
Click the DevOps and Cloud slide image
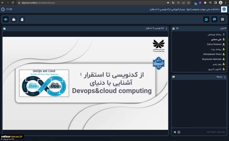point(44,83)
